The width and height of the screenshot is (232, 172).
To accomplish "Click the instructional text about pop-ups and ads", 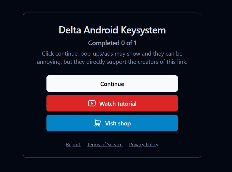I will (x=112, y=58).
